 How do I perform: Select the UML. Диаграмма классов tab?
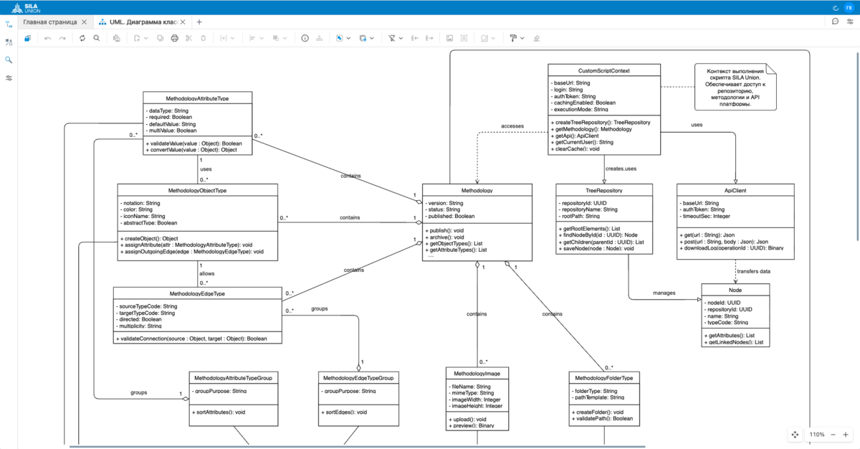(139, 22)
